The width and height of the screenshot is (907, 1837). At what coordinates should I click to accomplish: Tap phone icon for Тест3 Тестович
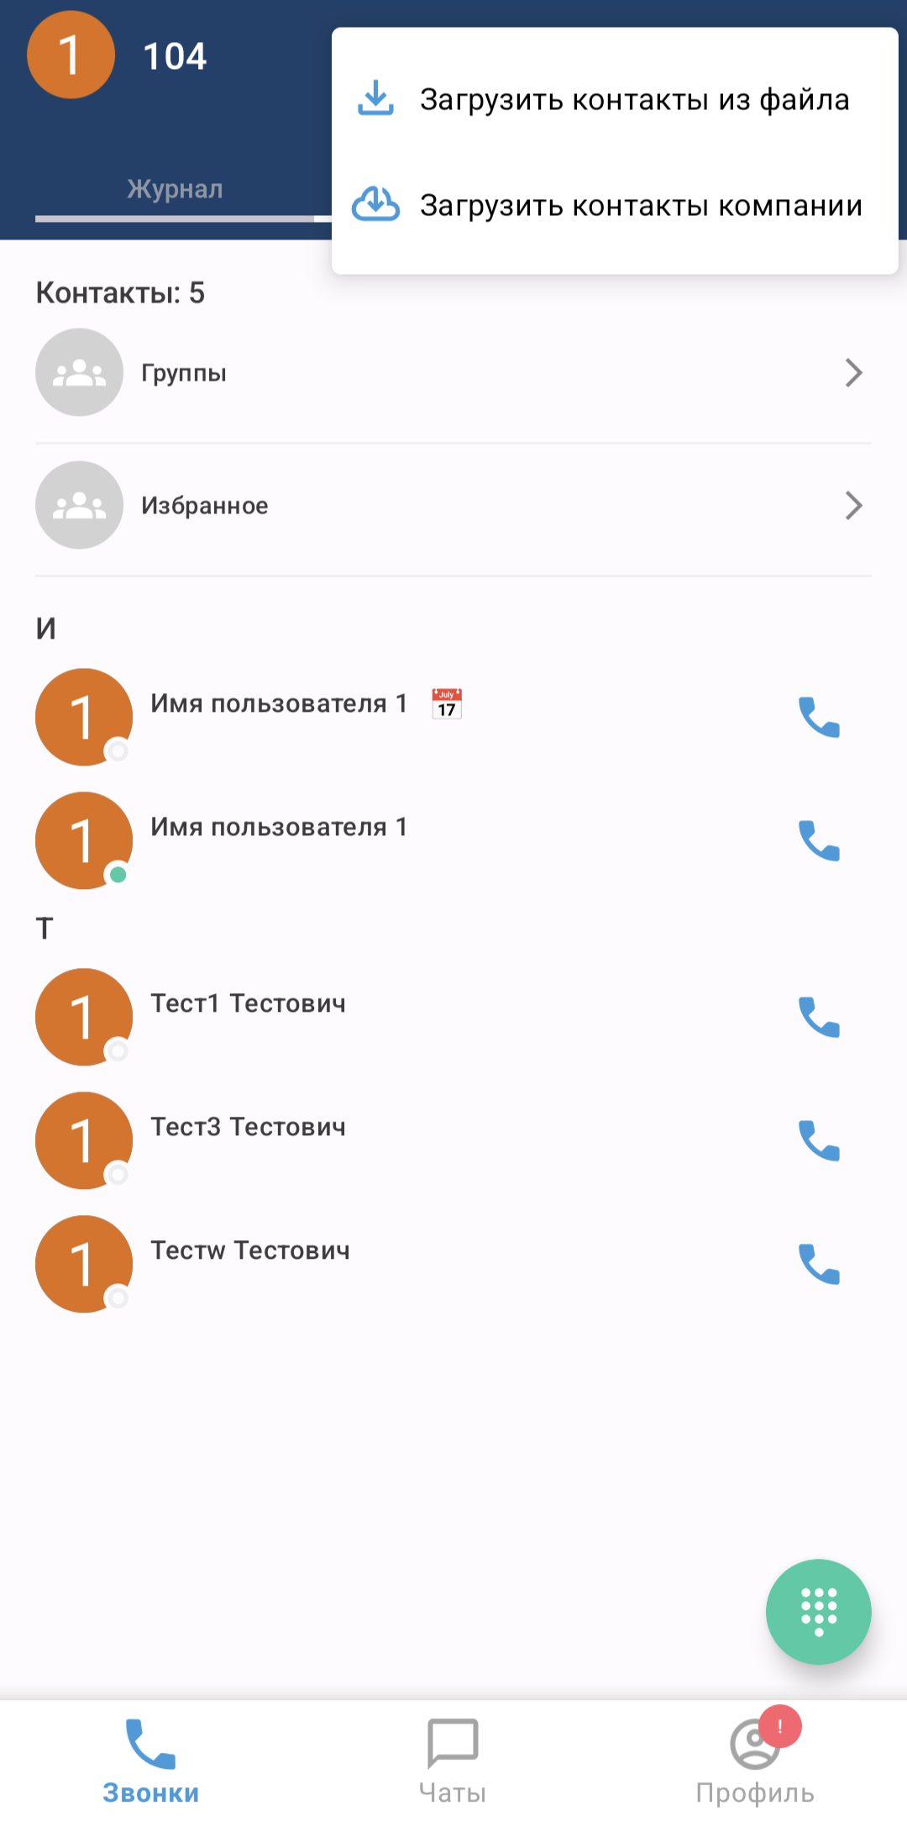[819, 1141]
